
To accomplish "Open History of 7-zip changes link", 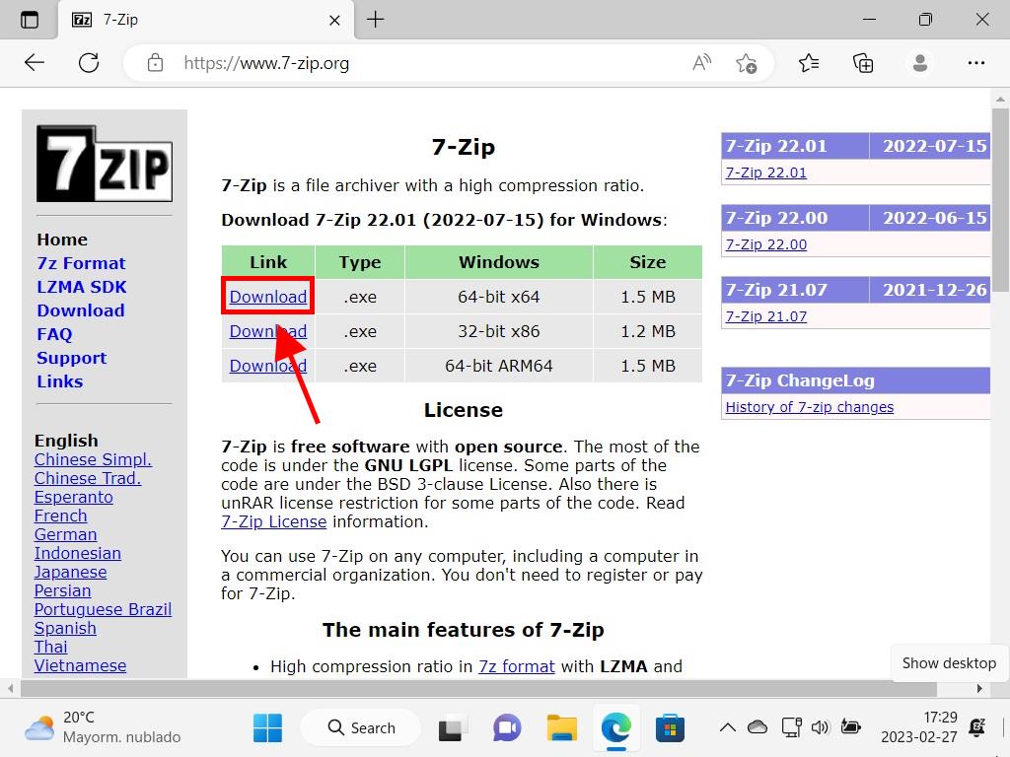I will coord(809,407).
